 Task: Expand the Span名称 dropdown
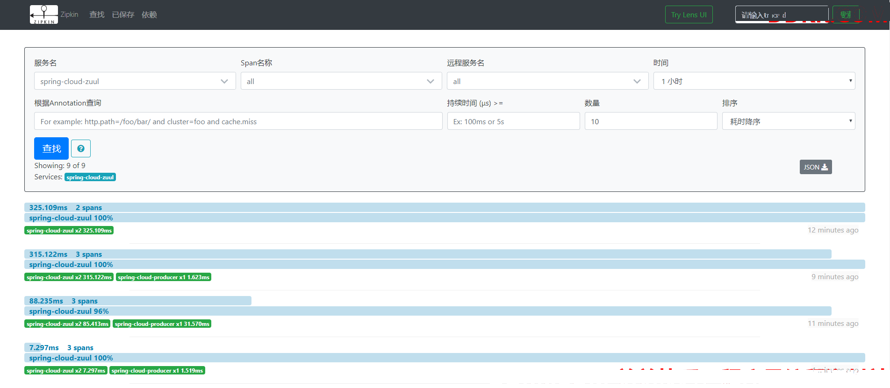[341, 81]
